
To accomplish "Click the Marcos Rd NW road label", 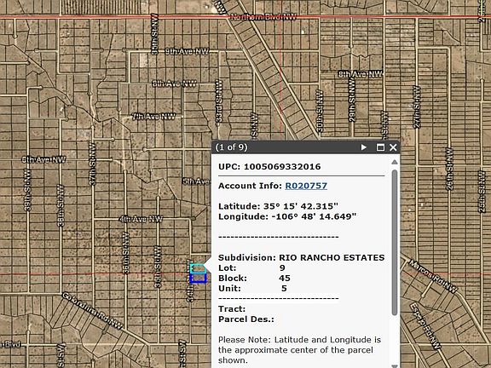I will pos(433,276).
